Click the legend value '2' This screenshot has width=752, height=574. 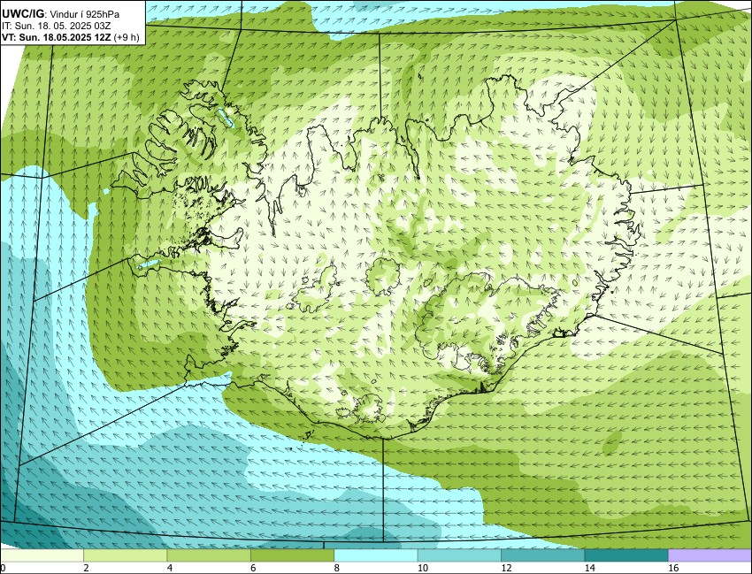coord(86,568)
